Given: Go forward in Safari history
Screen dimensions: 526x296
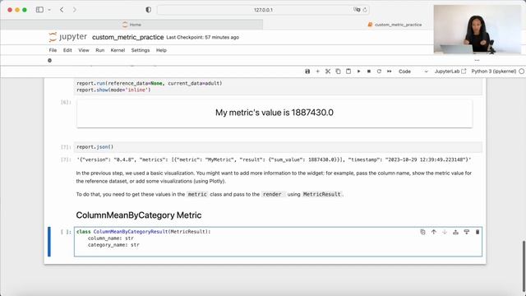Looking at the screenshot, I should click(75, 10).
